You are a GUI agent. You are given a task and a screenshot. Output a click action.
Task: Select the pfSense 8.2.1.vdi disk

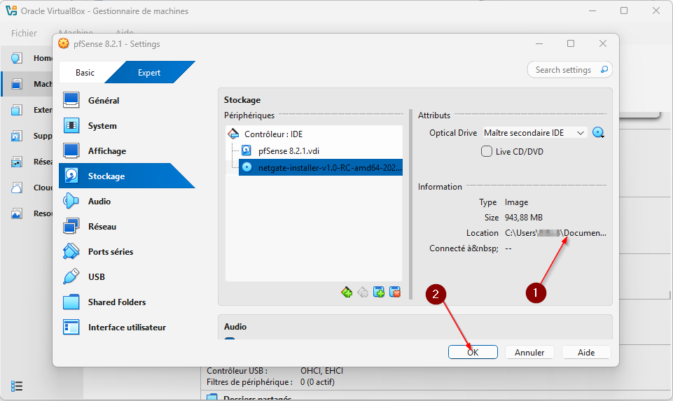(x=289, y=150)
